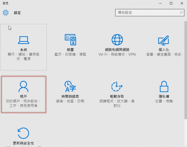The width and height of the screenshot is (187, 147).
Task: Open the 帳戶 (Accounts) person icon
Action: click(x=23, y=86)
